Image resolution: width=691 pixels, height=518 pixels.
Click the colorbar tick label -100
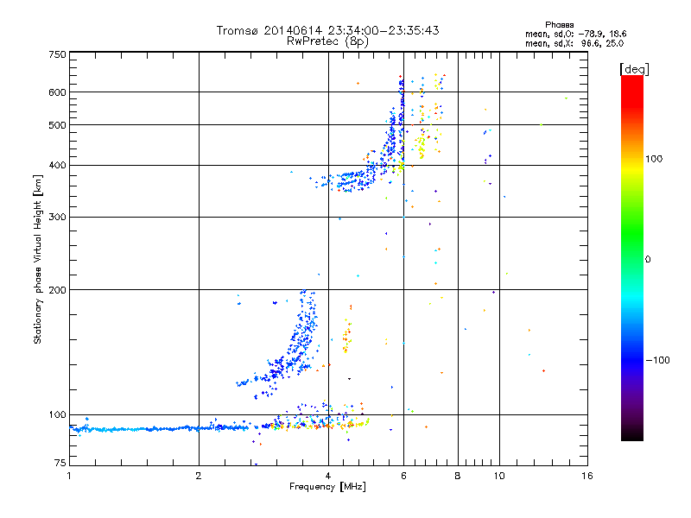tap(660, 360)
